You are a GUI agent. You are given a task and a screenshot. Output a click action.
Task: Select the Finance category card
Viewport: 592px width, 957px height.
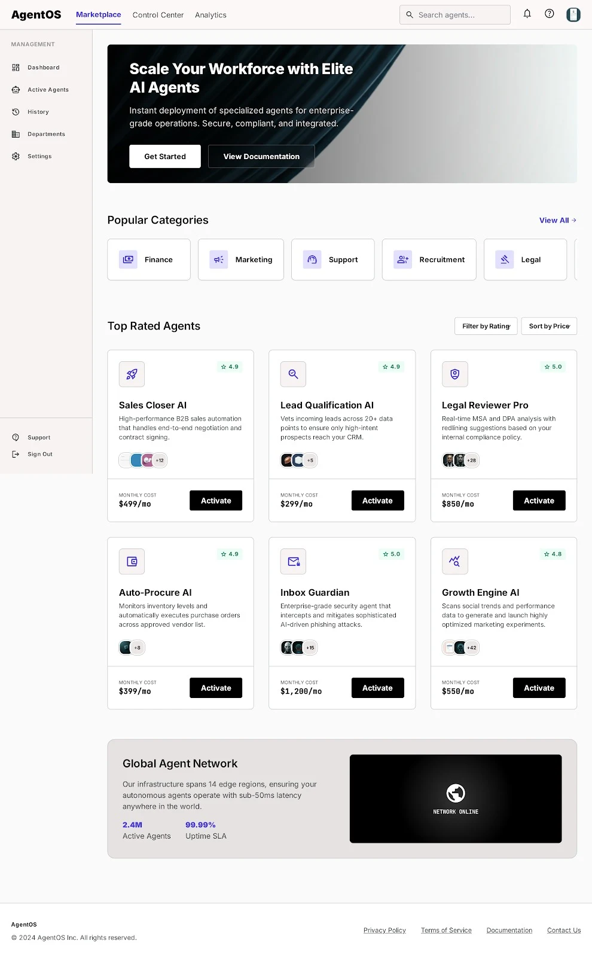[149, 260]
